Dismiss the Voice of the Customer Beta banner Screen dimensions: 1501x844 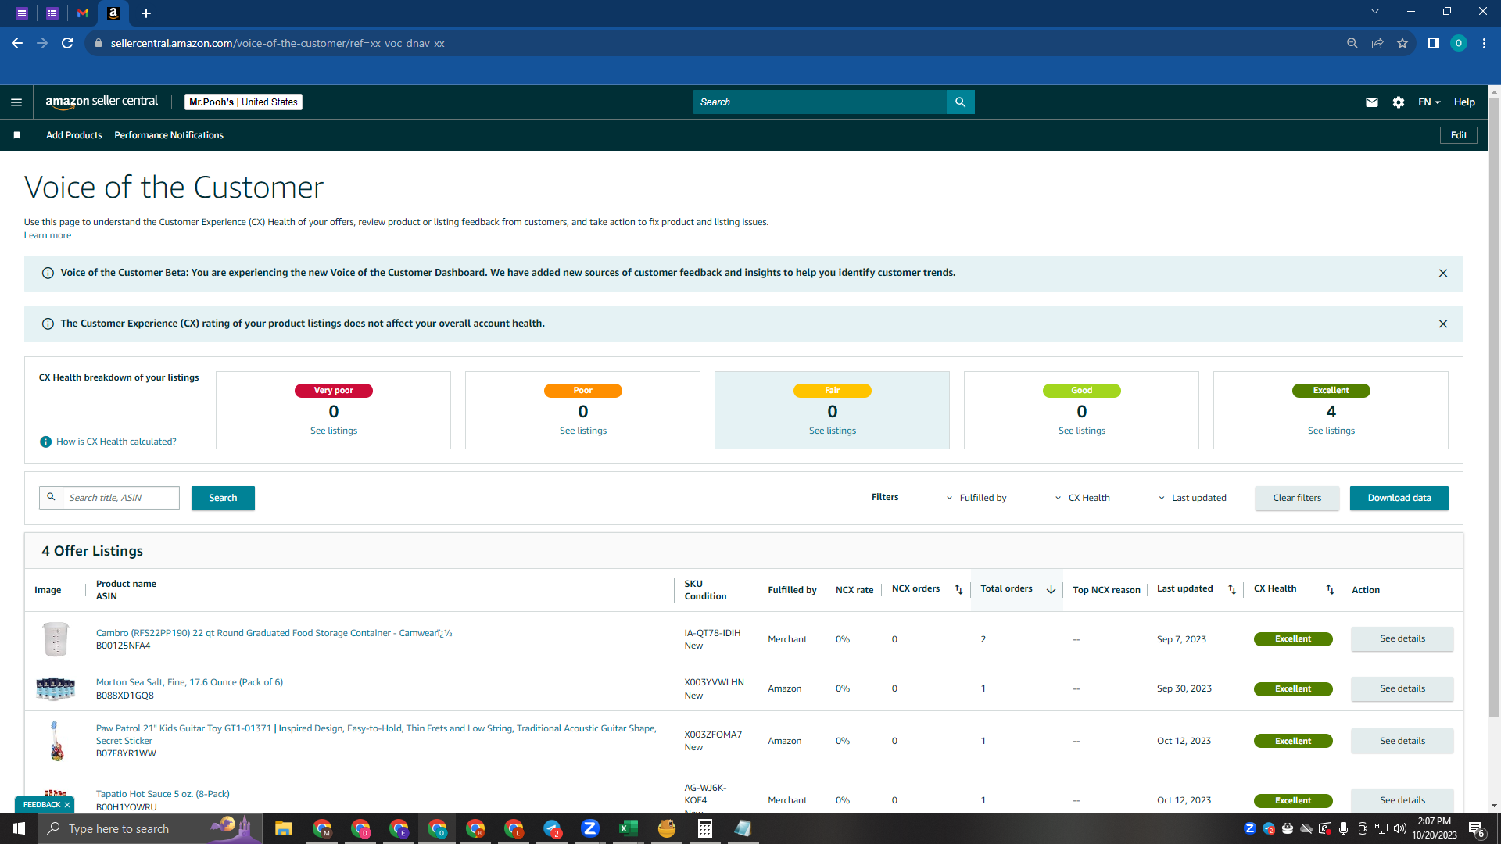(1443, 274)
